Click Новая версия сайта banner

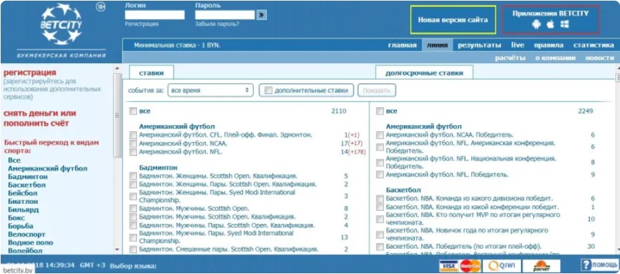coord(453,20)
